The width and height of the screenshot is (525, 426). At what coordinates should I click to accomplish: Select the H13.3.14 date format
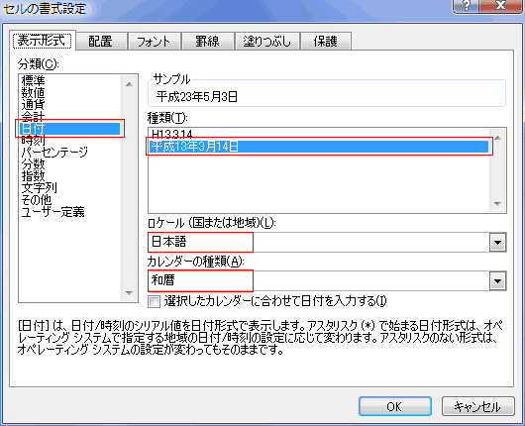tap(172, 134)
